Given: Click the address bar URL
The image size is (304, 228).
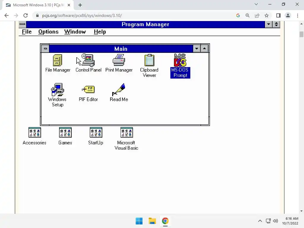Looking at the screenshot, I should coord(82,15).
